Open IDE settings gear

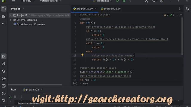pos(161,1)
